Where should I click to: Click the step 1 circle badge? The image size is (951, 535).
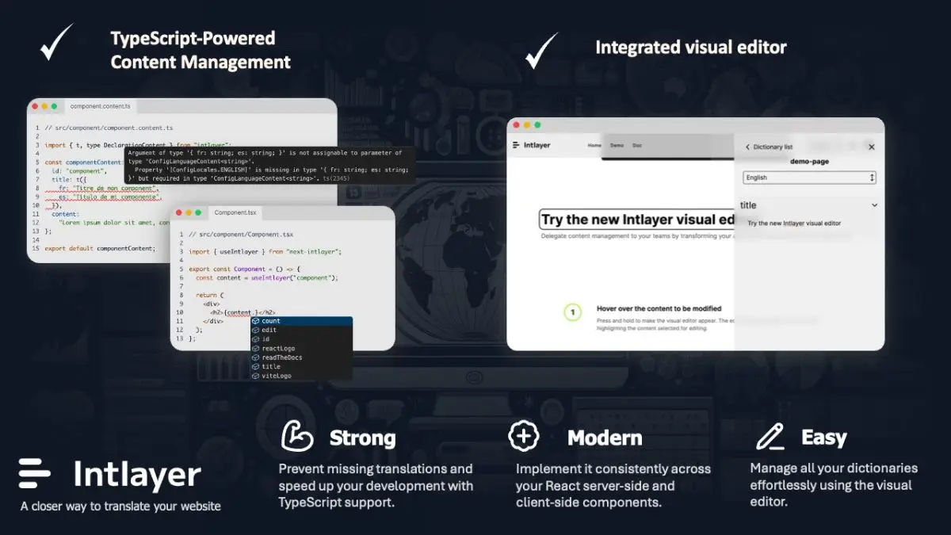coord(572,312)
